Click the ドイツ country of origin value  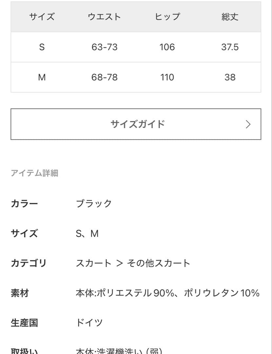click(89, 323)
